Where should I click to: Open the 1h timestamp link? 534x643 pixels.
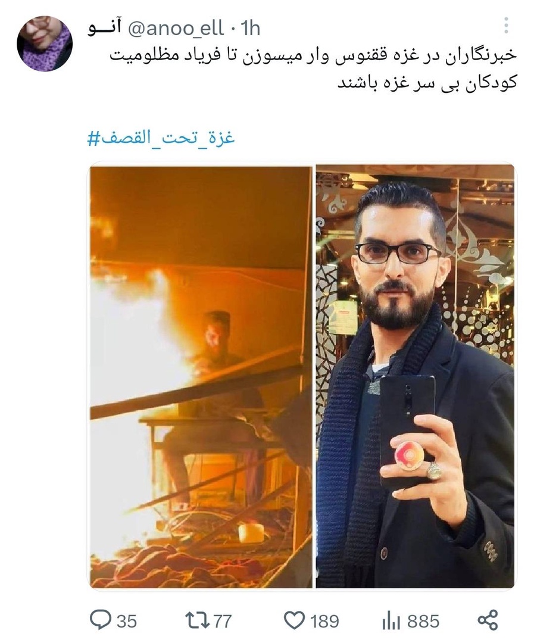click(251, 29)
